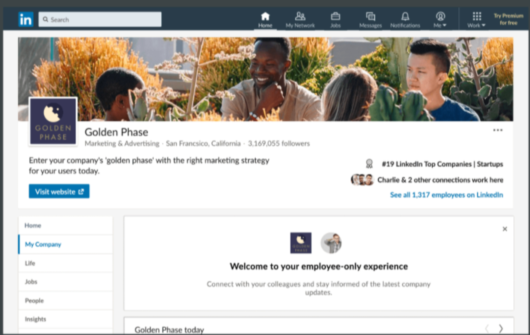
Task: Check Notifications via the bell icon
Action: point(405,19)
